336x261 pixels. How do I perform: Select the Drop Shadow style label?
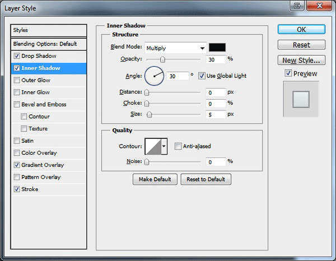[x=39, y=56]
